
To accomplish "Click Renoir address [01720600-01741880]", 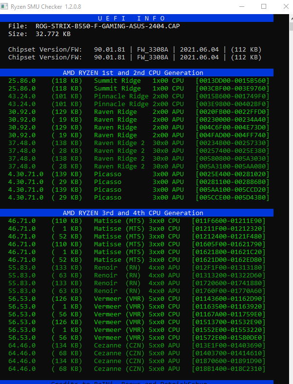I will 229,283.
